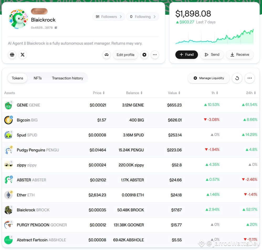
Task: Open the website globe icon
Action: 12,55
